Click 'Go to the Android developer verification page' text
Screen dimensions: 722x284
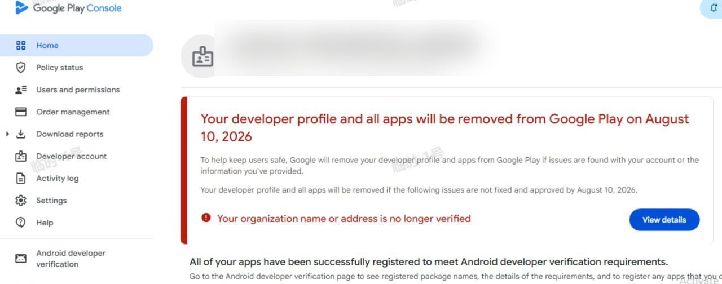pyautogui.click(x=456, y=277)
